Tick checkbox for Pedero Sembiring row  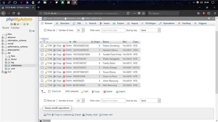42,46
